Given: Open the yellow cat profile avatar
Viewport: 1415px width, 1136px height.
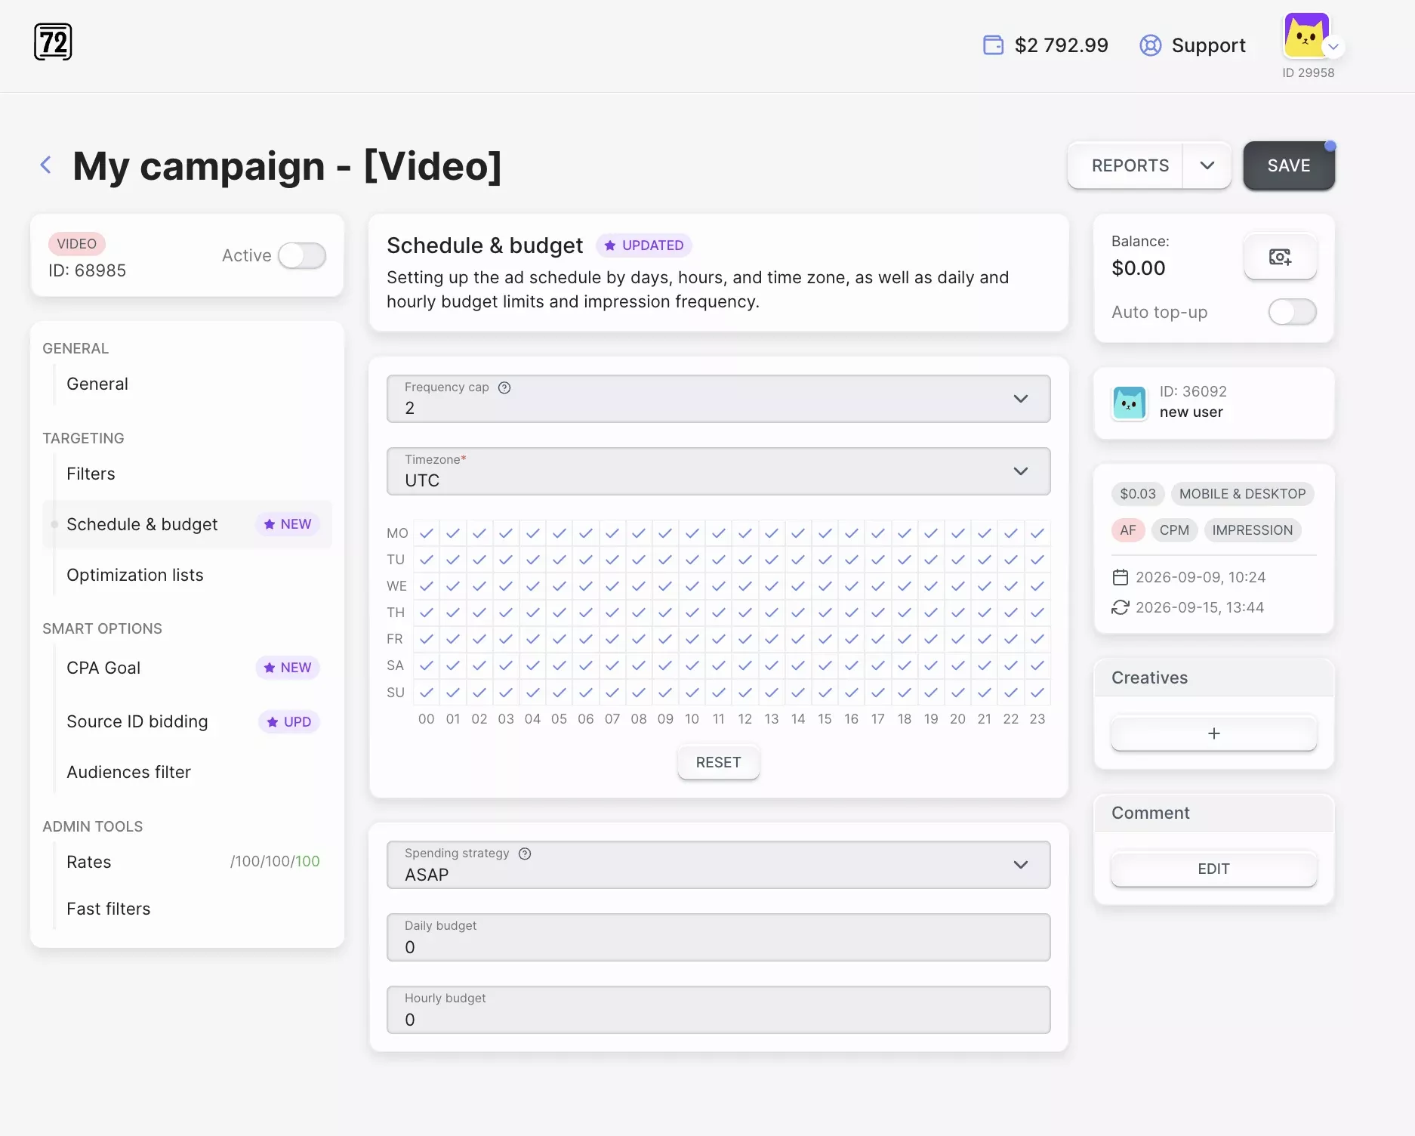Looking at the screenshot, I should pyautogui.click(x=1306, y=35).
